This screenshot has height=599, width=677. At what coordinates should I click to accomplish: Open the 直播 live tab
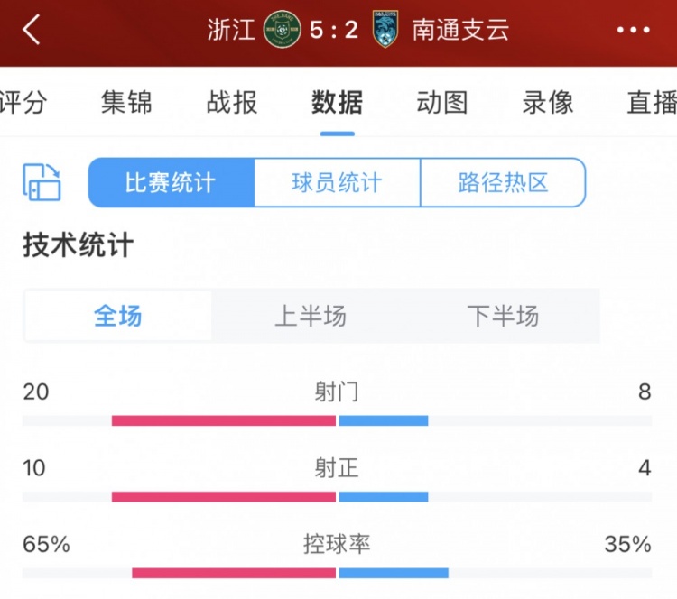click(652, 102)
